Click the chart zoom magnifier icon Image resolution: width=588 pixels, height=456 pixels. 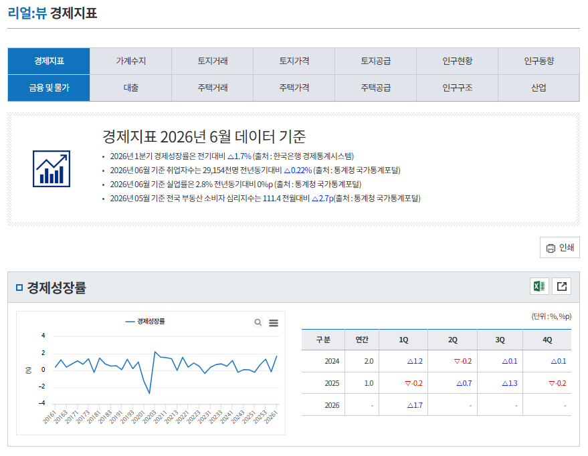tap(258, 322)
